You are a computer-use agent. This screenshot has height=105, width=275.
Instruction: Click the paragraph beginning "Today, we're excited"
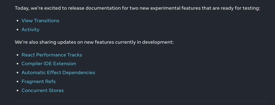click(x=137, y=8)
